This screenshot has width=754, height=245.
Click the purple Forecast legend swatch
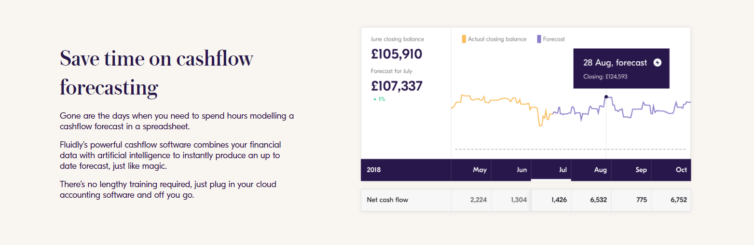click(x=539, y=39)
